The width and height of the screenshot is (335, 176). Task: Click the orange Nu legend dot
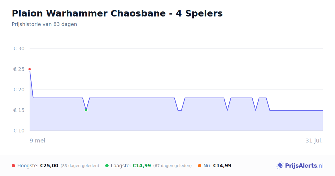pyautogui.click(x=200, y=166)
